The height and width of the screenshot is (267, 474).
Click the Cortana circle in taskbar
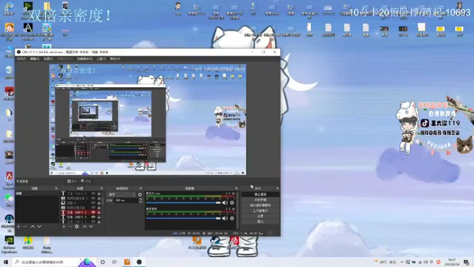pyautogui.click(x=103, y=262)
